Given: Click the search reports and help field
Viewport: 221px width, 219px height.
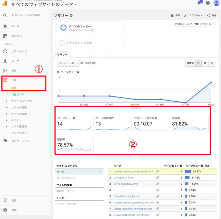Looking at the screenshot, I should tap(26, 15).
